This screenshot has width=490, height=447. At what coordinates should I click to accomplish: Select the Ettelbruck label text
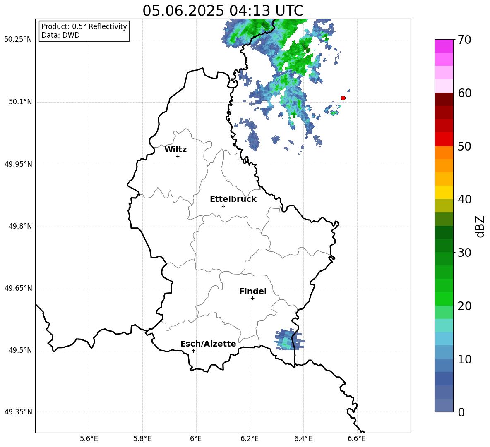[233, 199]
